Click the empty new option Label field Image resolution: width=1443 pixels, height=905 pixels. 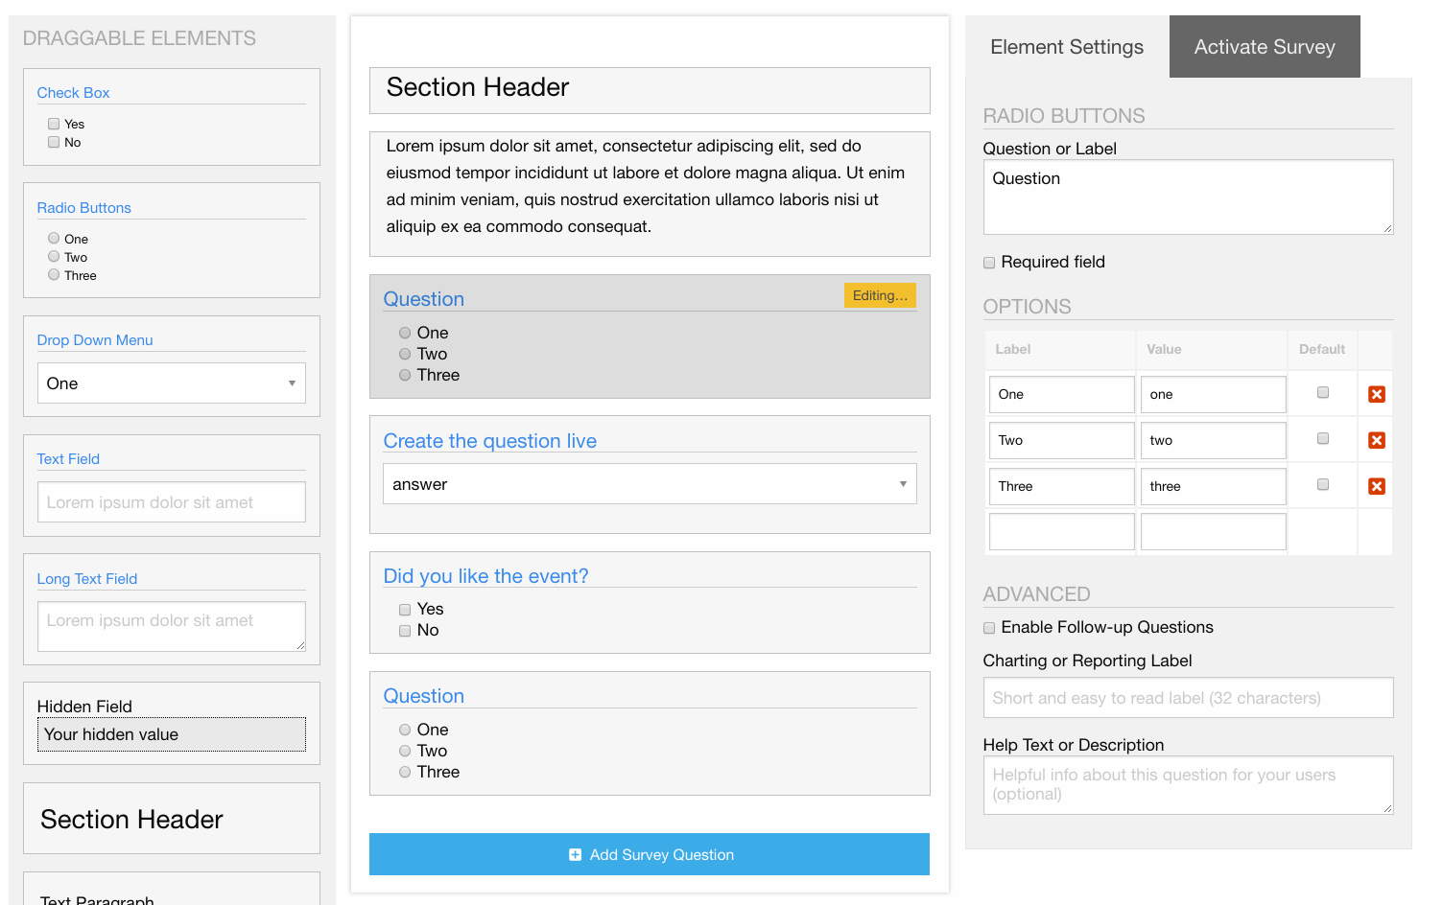(1060, 532)
